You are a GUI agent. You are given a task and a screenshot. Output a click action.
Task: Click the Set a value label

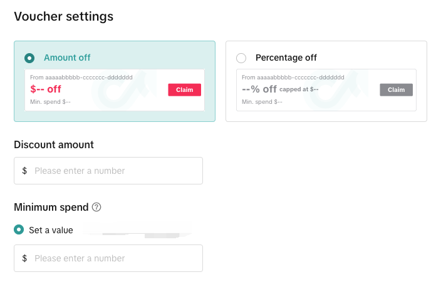pyautogui.click(x=51, y=230)
